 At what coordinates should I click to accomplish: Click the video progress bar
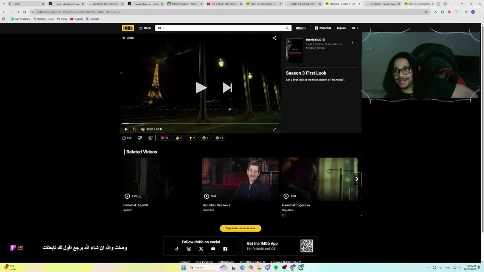coord(200,124)
